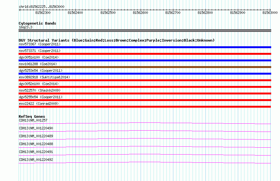Click the dgv5253n54 (Cooper2011) blue bar

pos(145,74)
